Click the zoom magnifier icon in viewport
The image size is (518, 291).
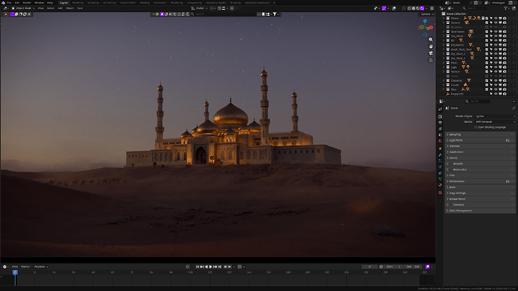[430, 39]
